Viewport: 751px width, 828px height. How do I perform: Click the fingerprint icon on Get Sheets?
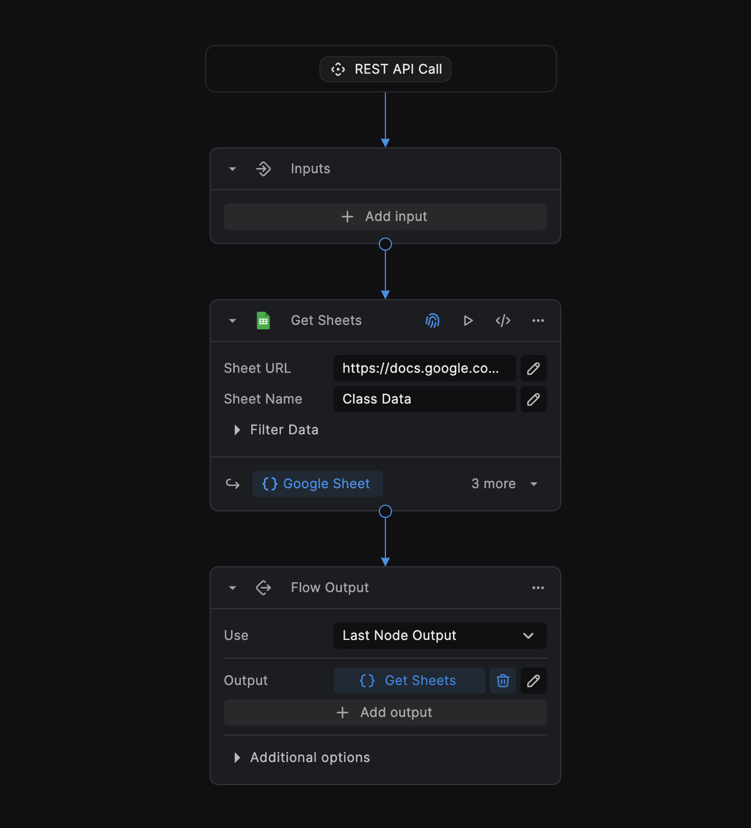tap(433, 321)
